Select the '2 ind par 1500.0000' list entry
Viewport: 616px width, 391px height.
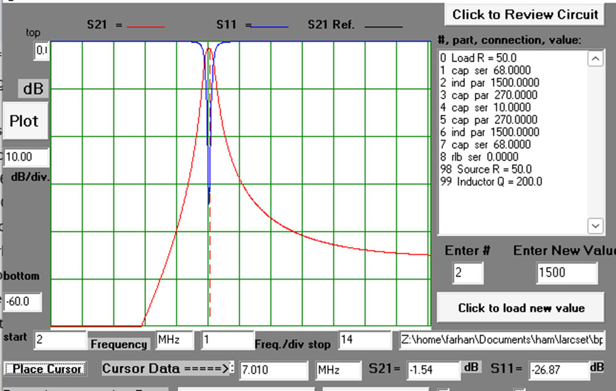pos(489,83)
